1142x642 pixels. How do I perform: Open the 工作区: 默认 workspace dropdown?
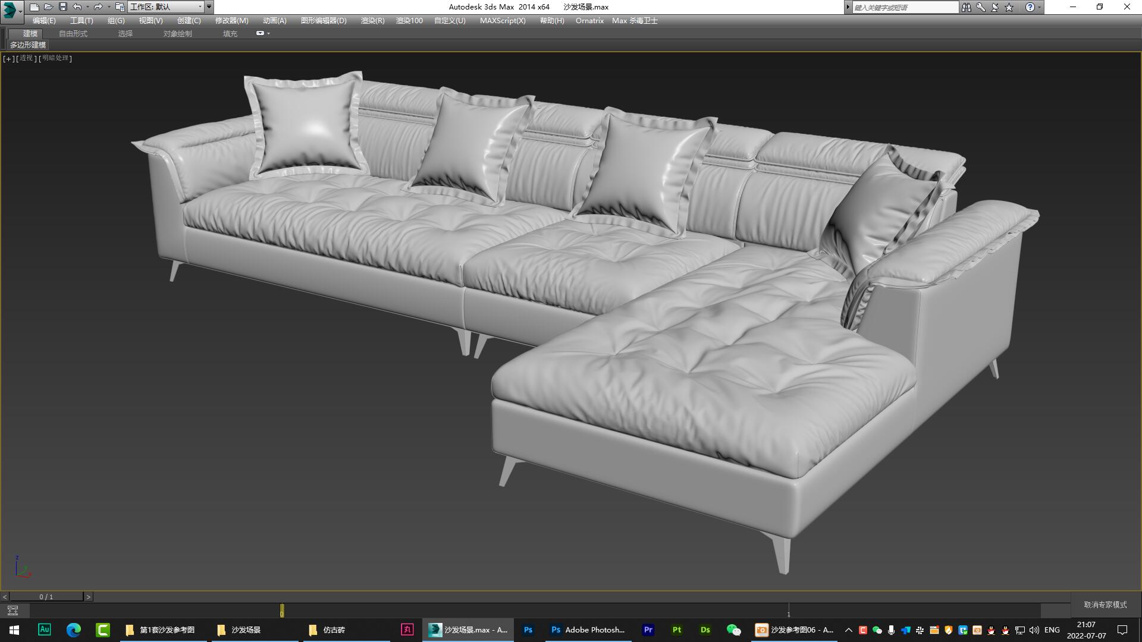168,7
